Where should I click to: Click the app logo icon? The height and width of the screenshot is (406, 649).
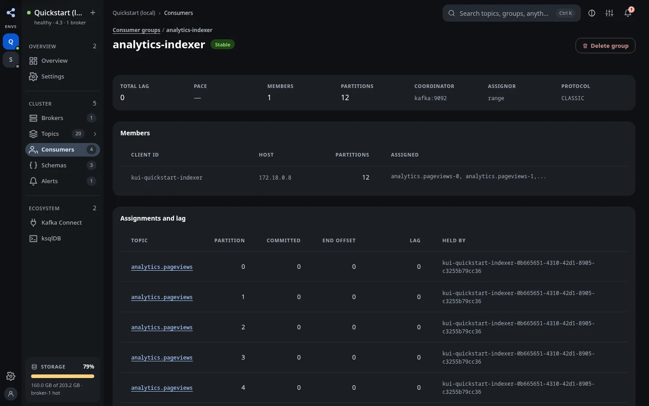point(11,13)
